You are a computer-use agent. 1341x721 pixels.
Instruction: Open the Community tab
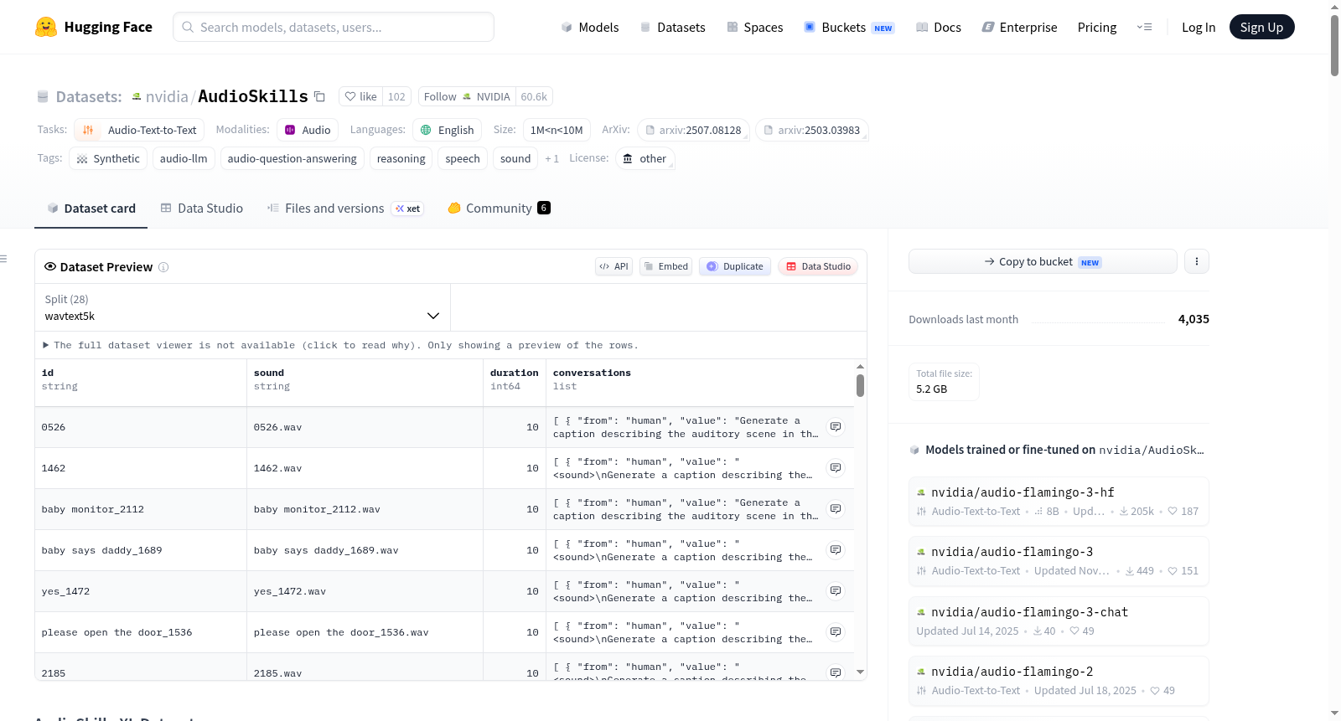tap(499, 209)
